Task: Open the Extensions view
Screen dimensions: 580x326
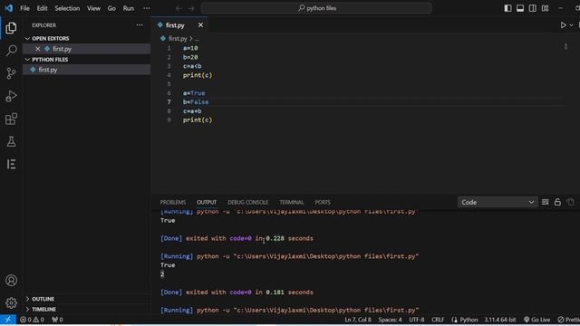Action: click(11, 119)
